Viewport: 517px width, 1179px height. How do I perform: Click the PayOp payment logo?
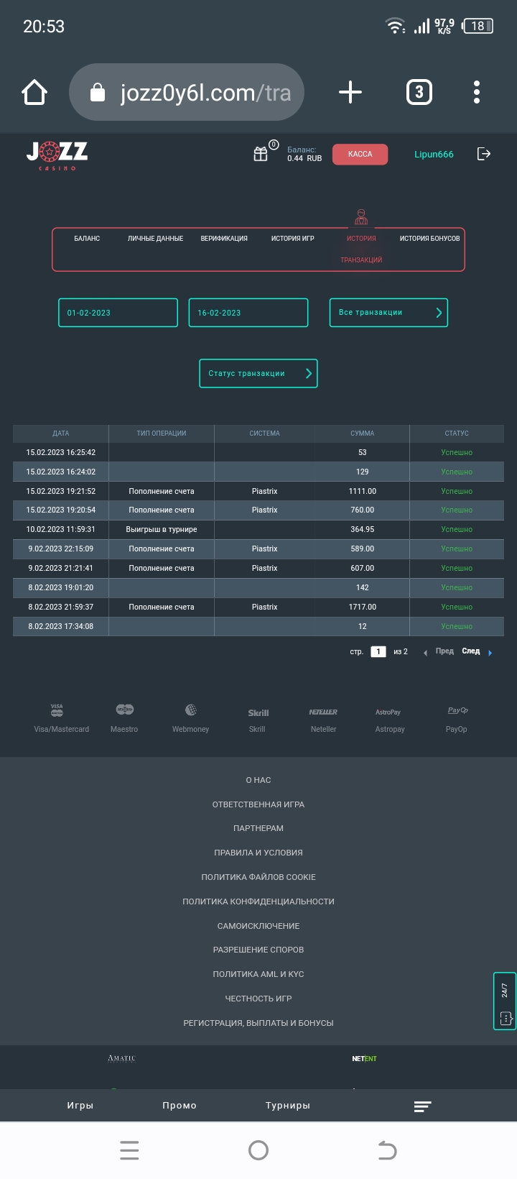click(457, 710)
